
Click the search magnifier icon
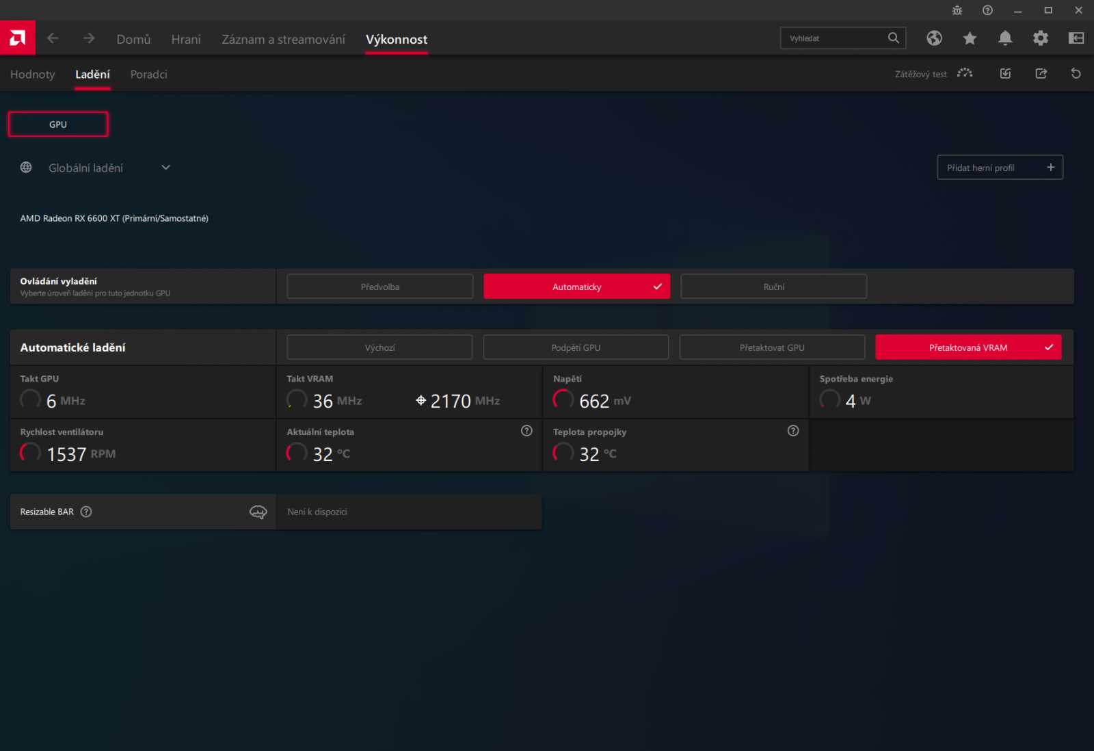coord(894,38)
